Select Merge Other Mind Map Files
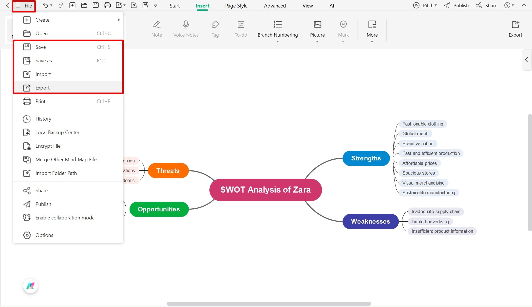532x307 pixels. coord(68,160)
